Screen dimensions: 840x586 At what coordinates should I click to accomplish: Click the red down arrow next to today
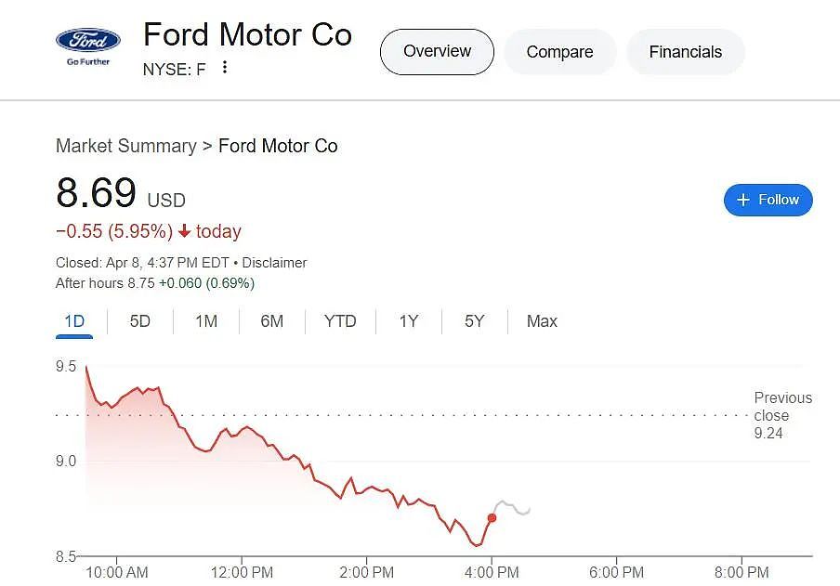(x=184, y=231)
